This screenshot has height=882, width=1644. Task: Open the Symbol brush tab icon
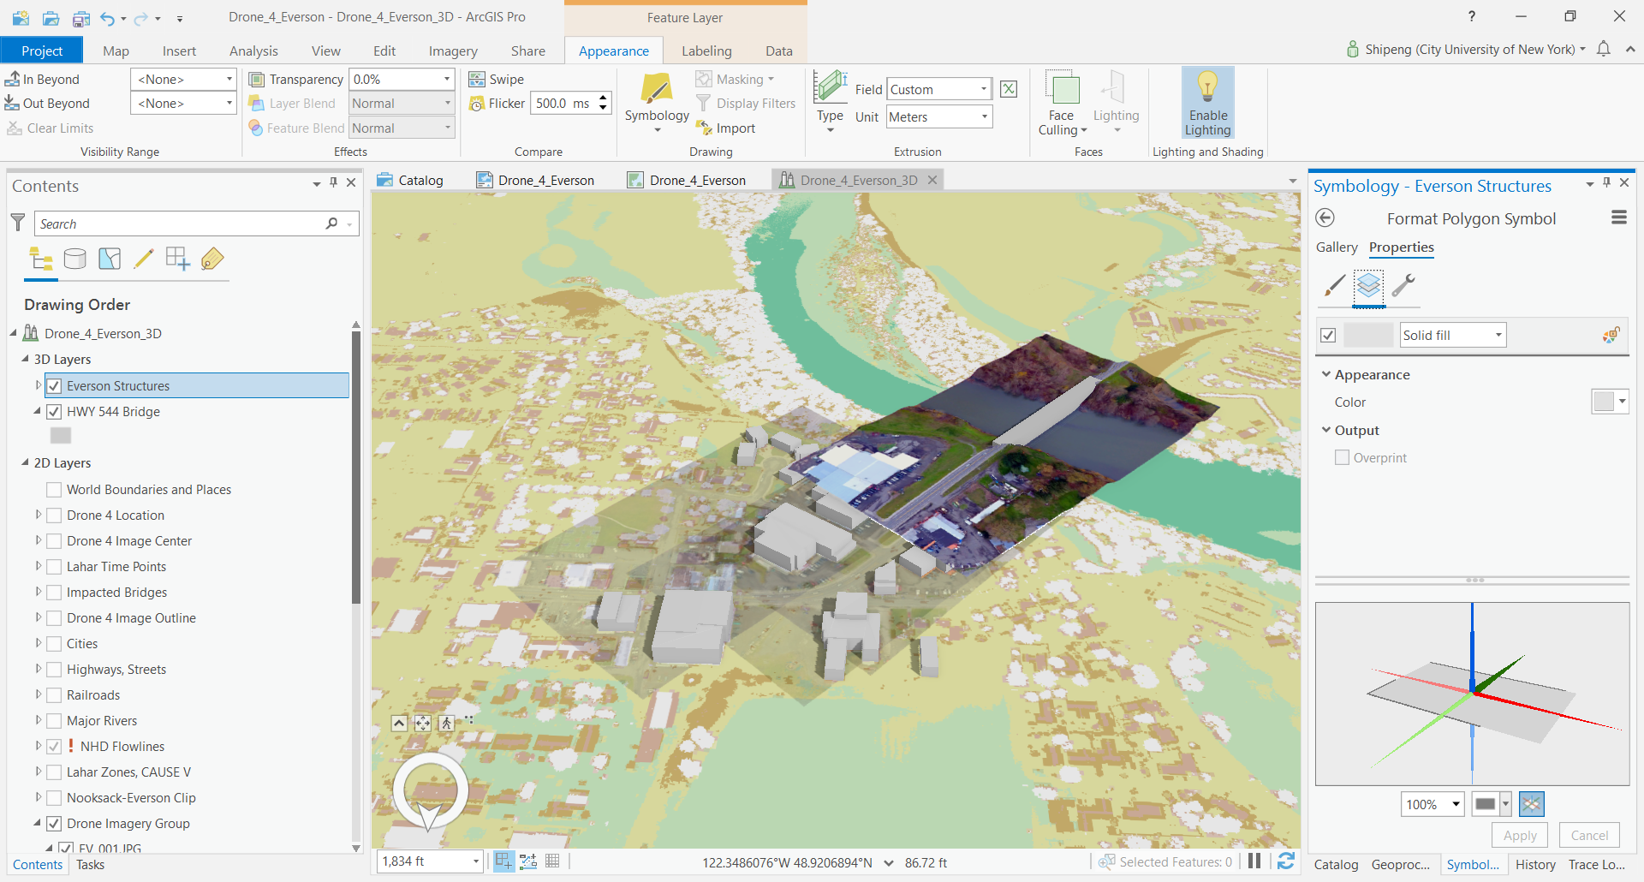click(1334, 285)
